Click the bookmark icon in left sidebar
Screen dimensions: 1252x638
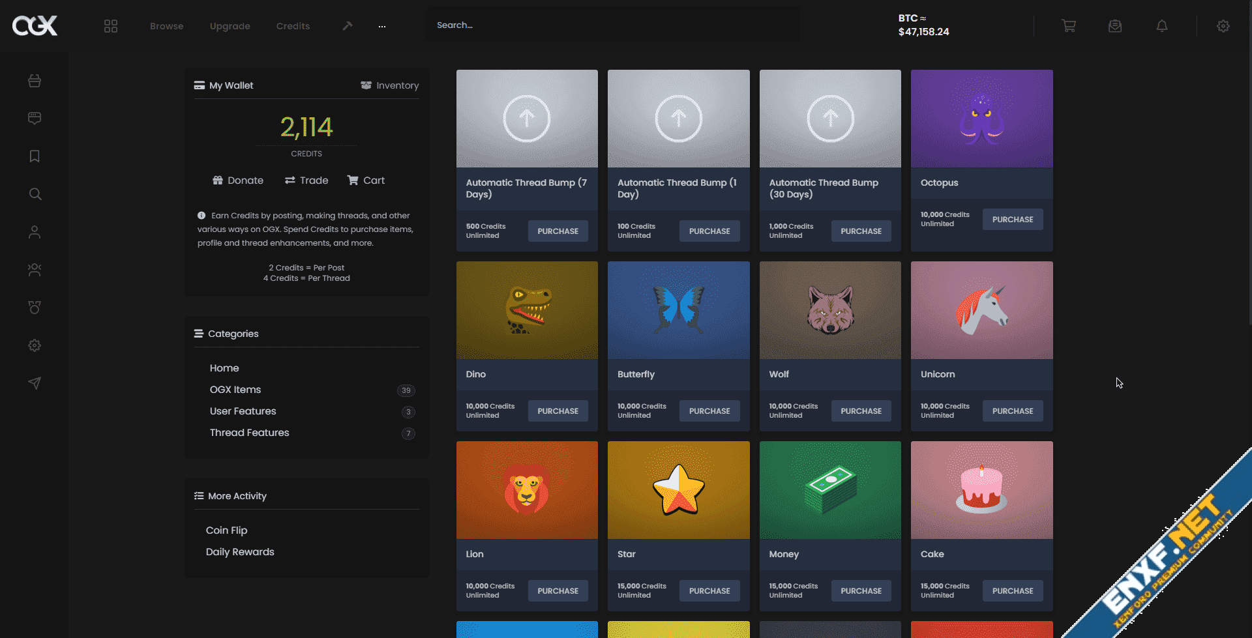coord(35,156)
